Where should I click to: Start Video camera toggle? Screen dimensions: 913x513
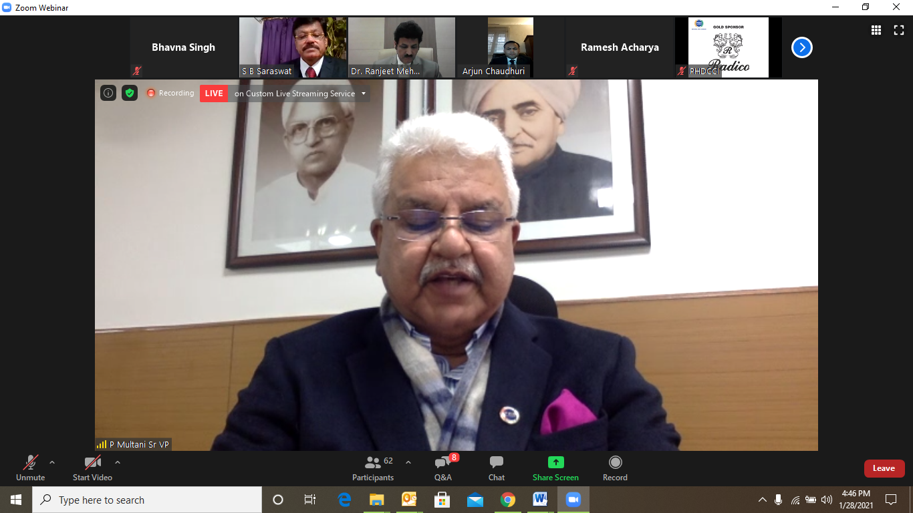(x=92, y=468)
